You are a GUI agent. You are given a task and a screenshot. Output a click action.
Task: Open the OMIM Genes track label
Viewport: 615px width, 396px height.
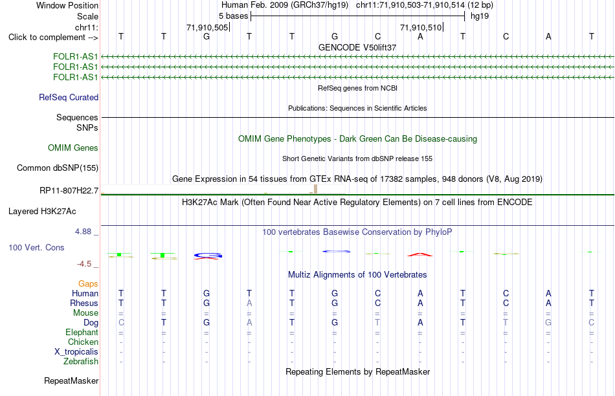click(x=73, y=148)
